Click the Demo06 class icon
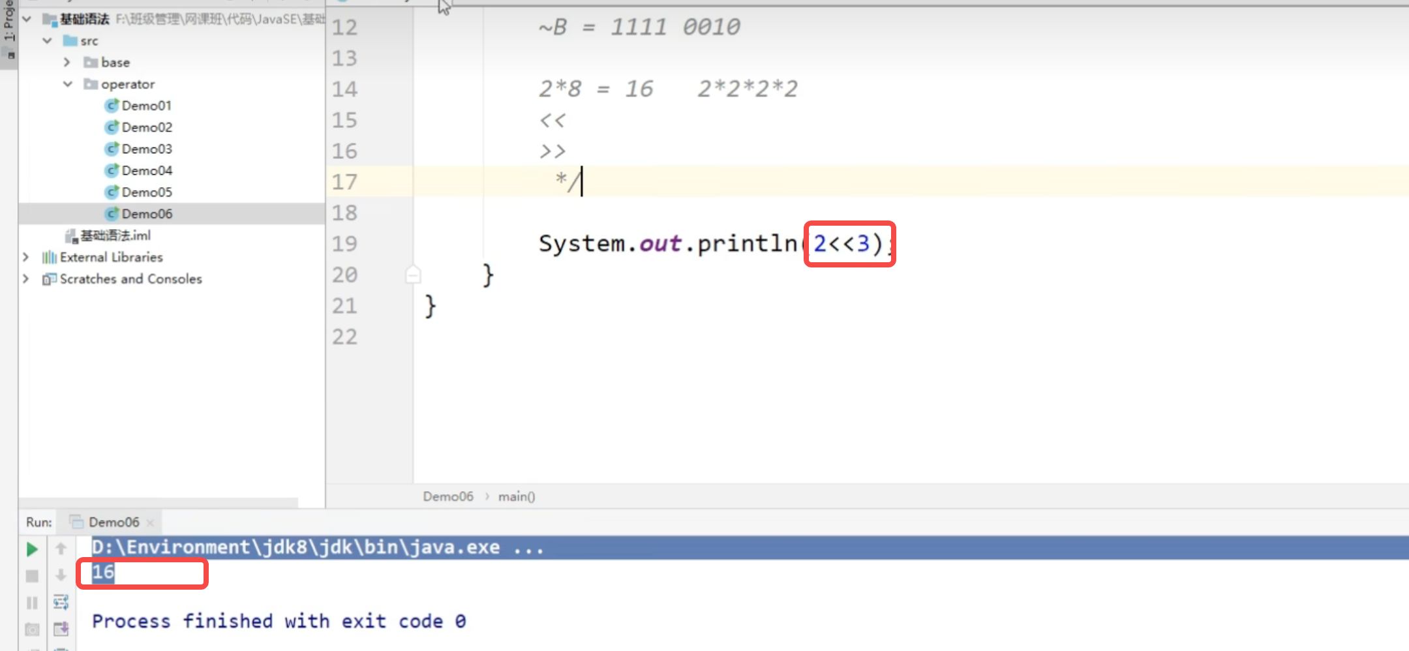 [x=112, y=213]
